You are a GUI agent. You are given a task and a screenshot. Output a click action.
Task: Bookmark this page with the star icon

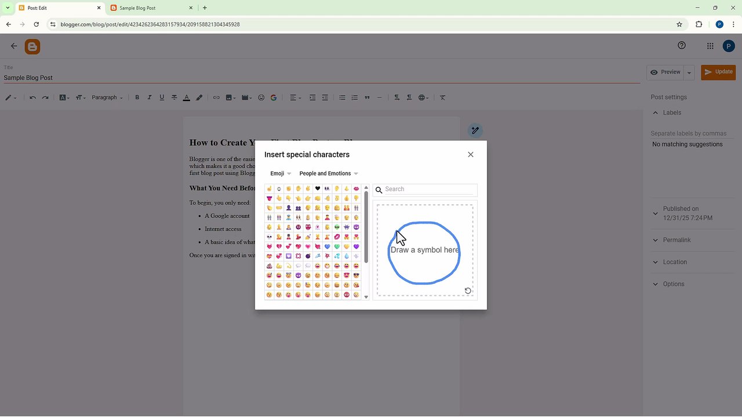(679, 24)
